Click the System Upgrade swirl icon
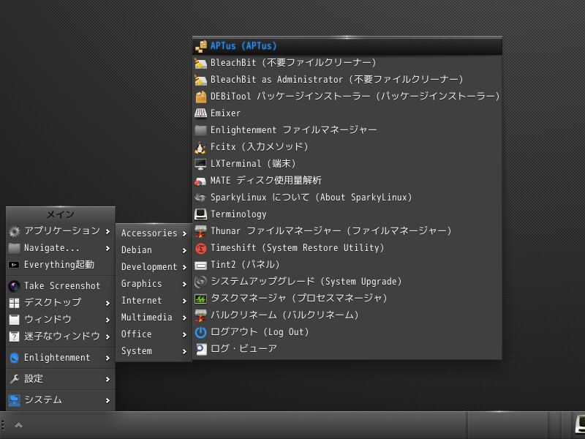The height and width of the screenshot is (439, 585). (200, 282)
